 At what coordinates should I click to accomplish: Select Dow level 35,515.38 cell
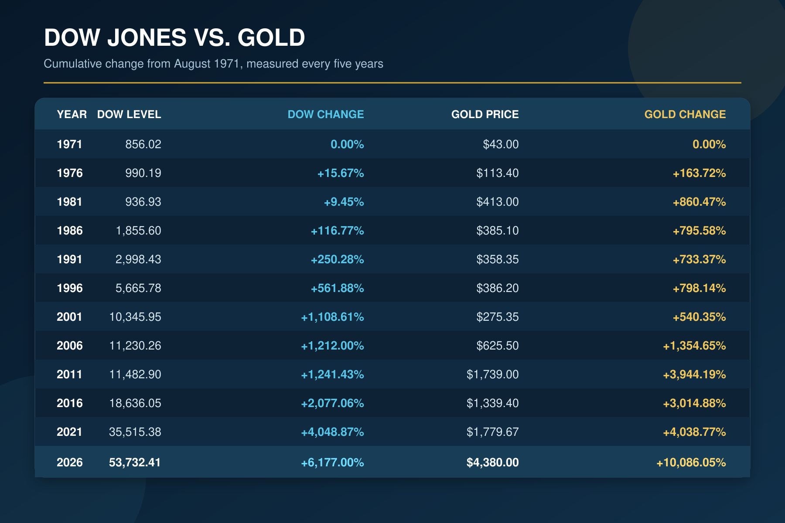tap(135, 432)
